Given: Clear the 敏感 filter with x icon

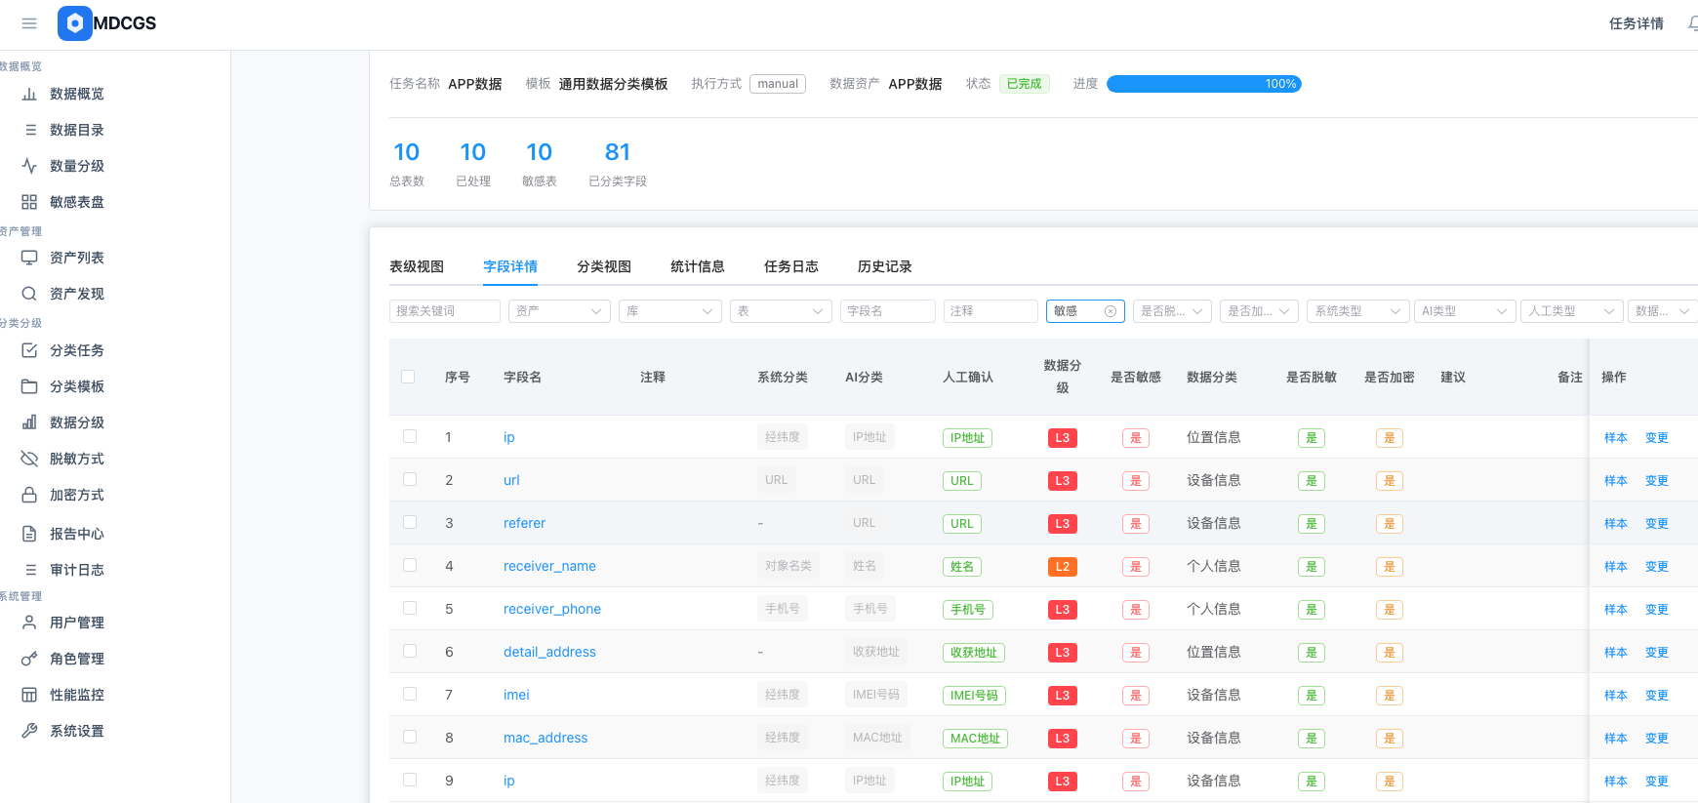Looking at the screenshot, I should click(1110, 311).
